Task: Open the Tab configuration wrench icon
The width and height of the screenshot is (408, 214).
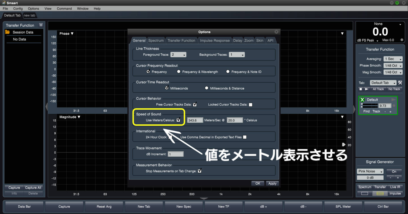Action: click(x=400, y=83)
